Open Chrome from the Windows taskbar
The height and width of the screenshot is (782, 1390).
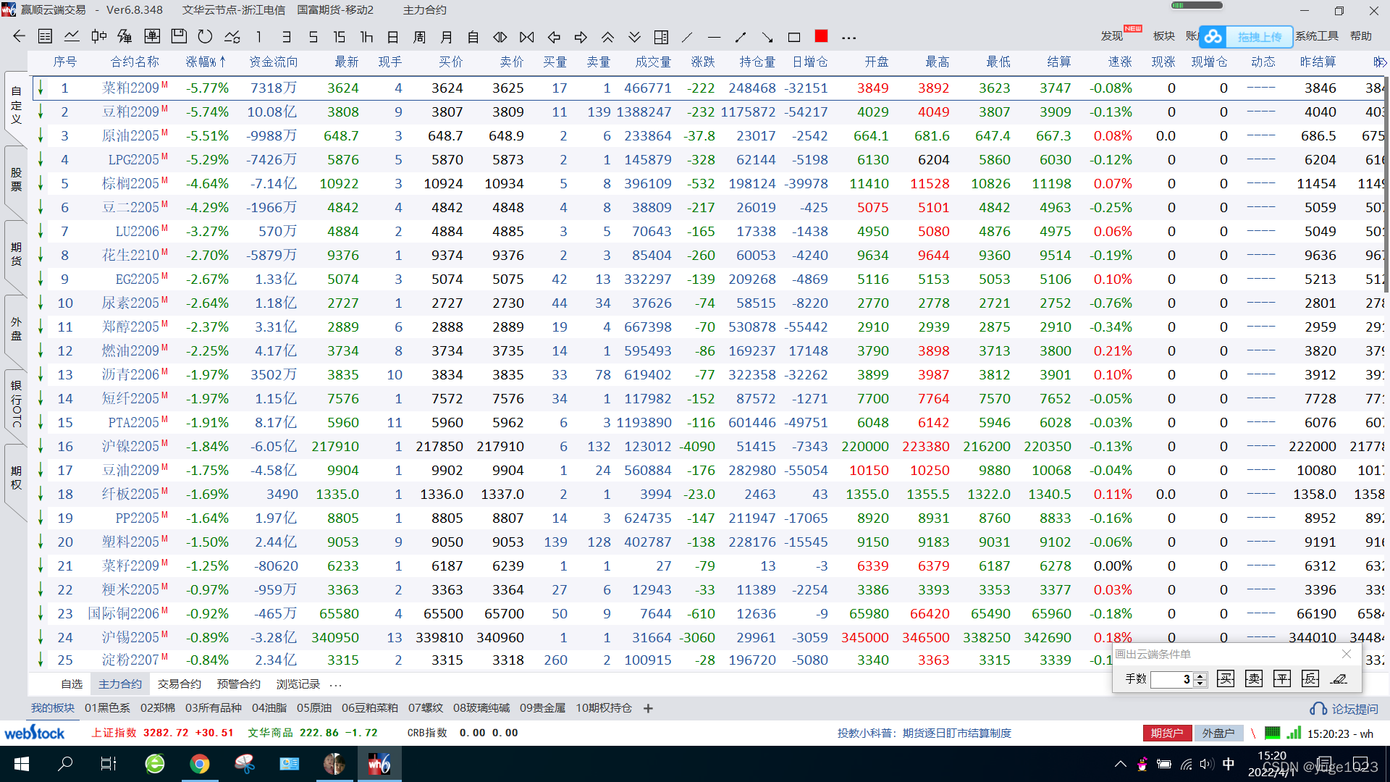point(200,764)
